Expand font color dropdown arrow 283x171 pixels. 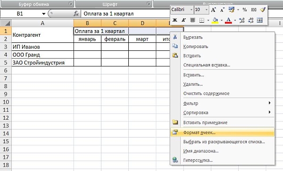[235, 20]
